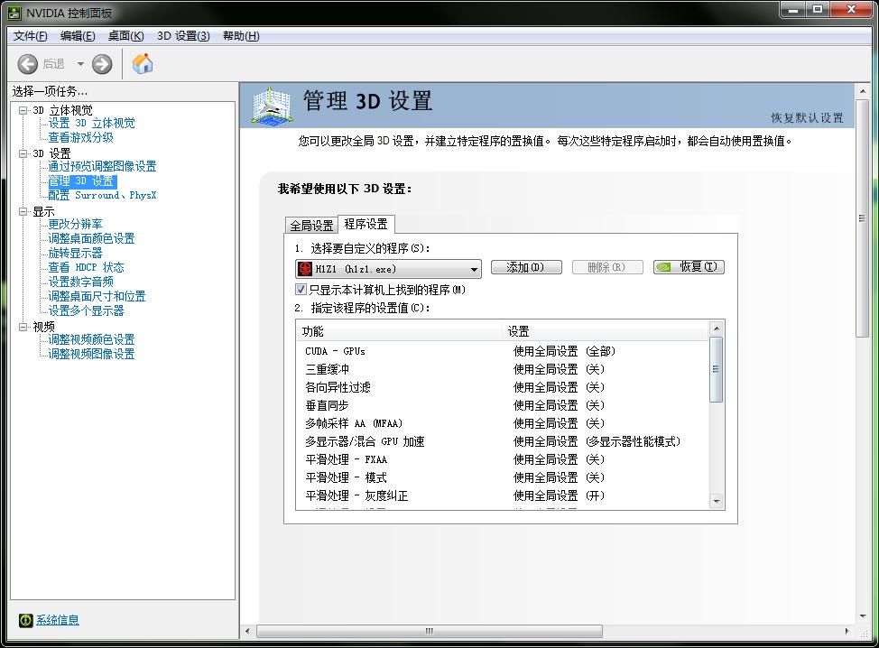879x648 pixels.
Task: Open the 3D 设置 menu in menu bar
Action: (183, 36)
